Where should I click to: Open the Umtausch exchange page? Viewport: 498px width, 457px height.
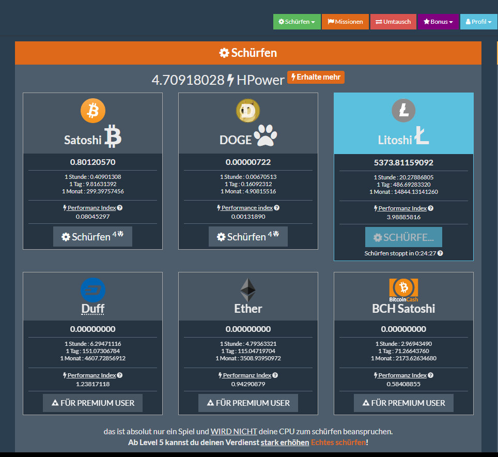tap(393, 22)
